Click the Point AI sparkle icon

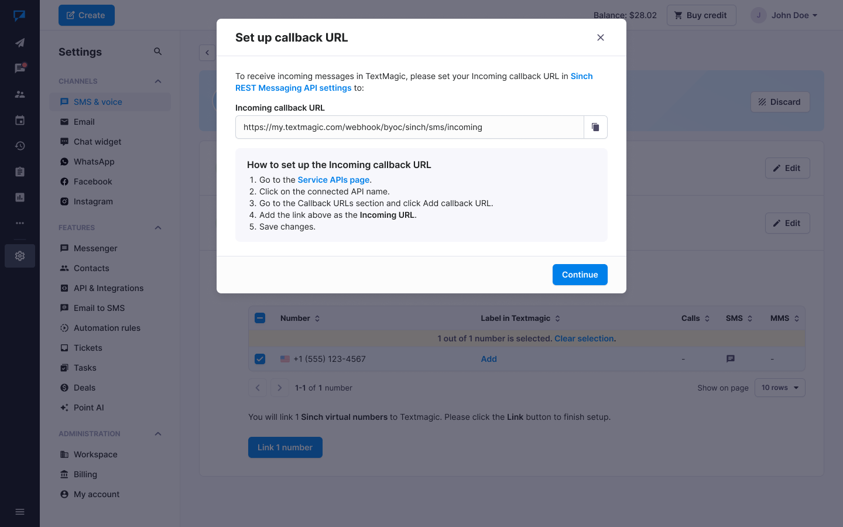pos(64,408)
